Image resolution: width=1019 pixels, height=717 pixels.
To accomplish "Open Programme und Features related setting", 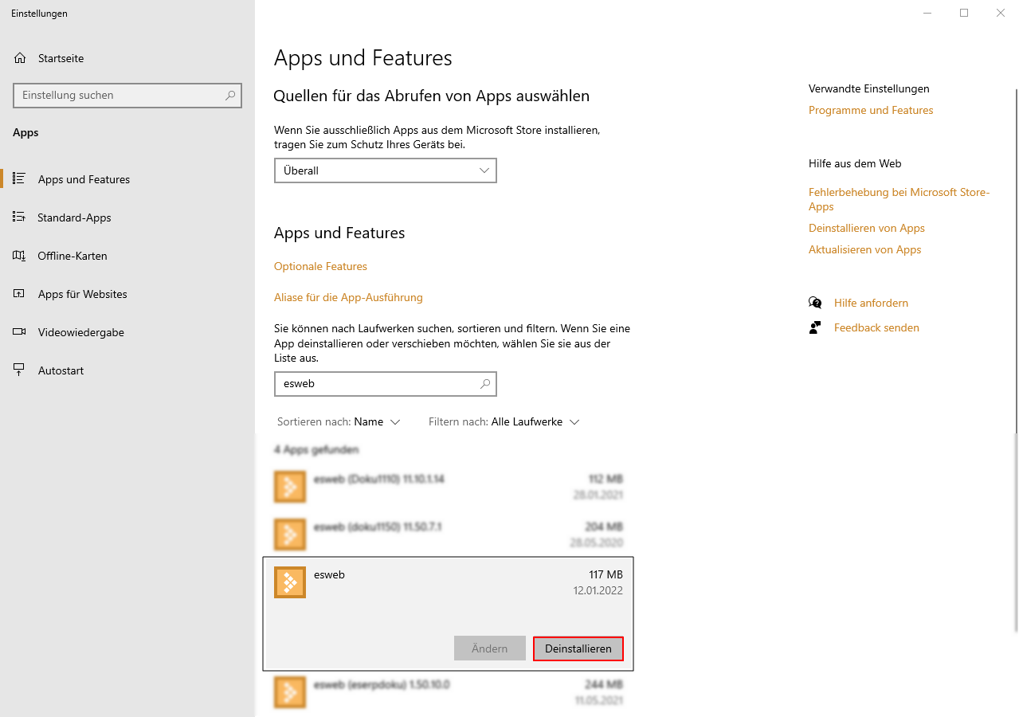I will (x=871, y=110).
